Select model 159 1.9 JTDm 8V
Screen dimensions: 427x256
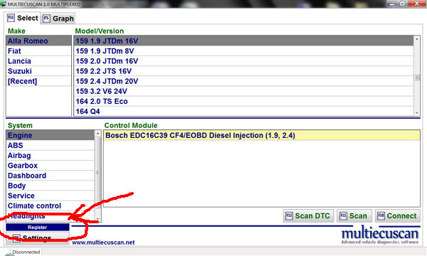243,51
